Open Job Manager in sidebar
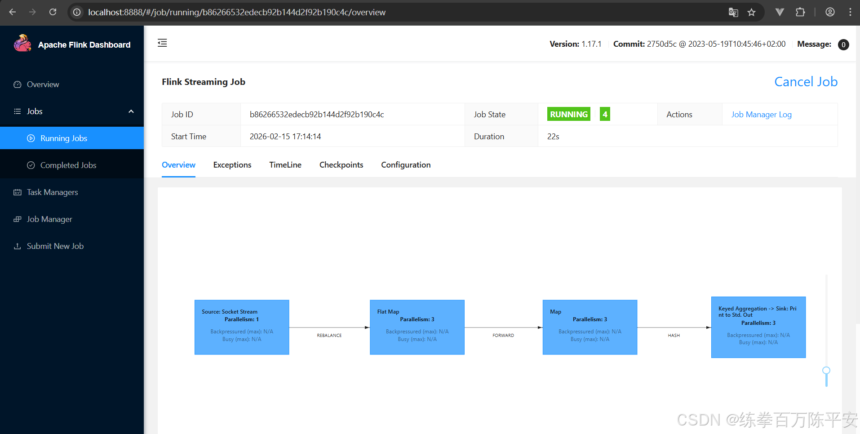860x434 pixels. tap(72, 219)
